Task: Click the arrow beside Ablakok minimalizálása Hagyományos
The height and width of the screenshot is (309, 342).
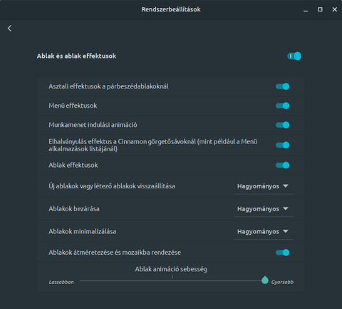Action: pos(286,231)
